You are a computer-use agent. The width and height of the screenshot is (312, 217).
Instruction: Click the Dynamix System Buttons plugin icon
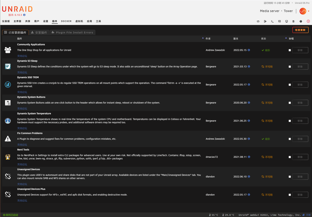pos(8,103)
